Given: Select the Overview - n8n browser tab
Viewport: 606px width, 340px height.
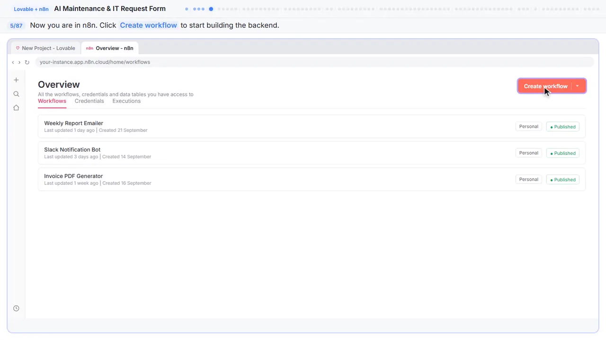Looking at the screenshot, I should coord(110,48).
